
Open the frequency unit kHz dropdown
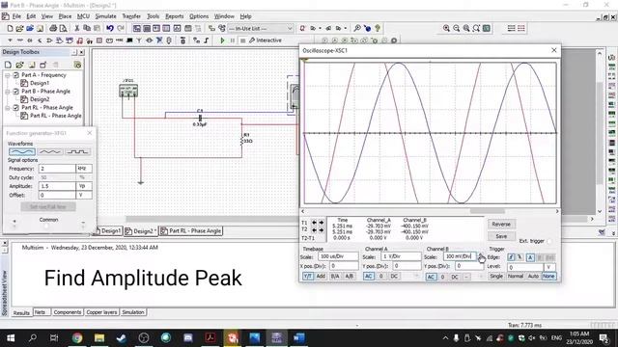pyautogui.click(x=84, y=169)
